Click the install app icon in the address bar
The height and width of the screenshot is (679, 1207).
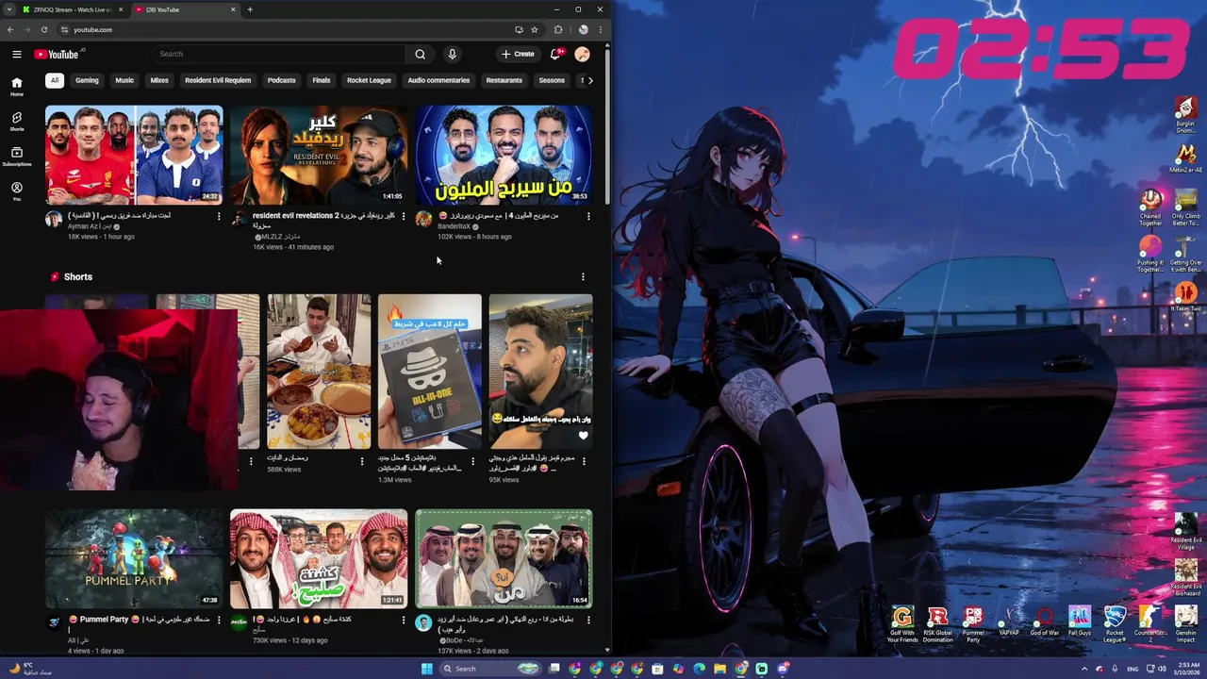519,29
